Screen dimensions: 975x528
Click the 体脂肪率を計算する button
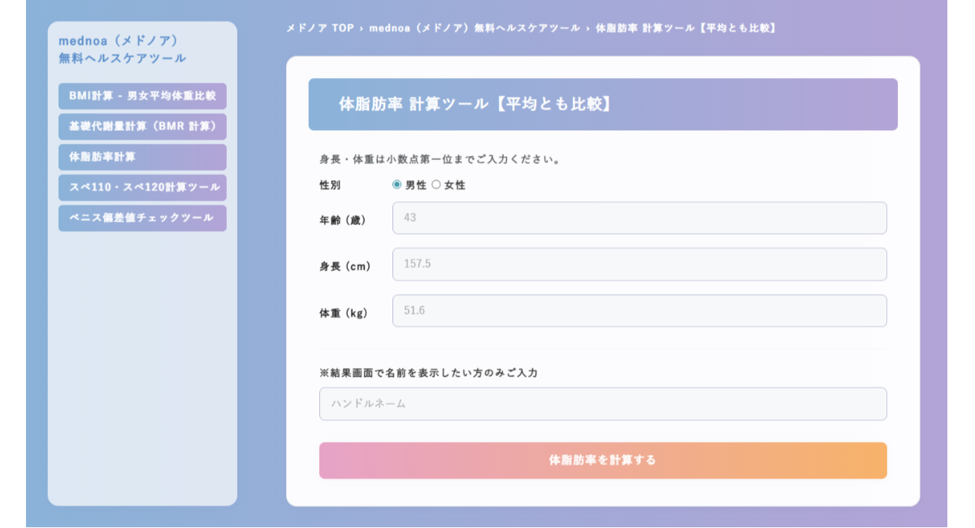click(603, 461)
